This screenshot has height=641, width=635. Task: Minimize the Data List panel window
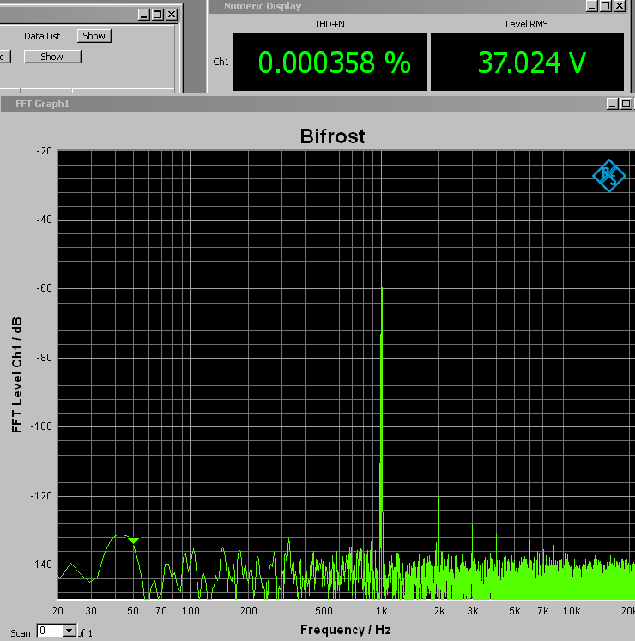coord(143,15)
